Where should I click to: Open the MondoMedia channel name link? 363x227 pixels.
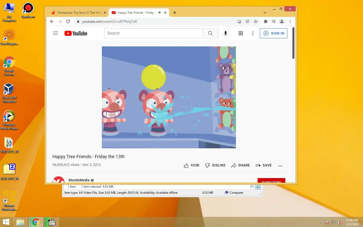(79, 180)
